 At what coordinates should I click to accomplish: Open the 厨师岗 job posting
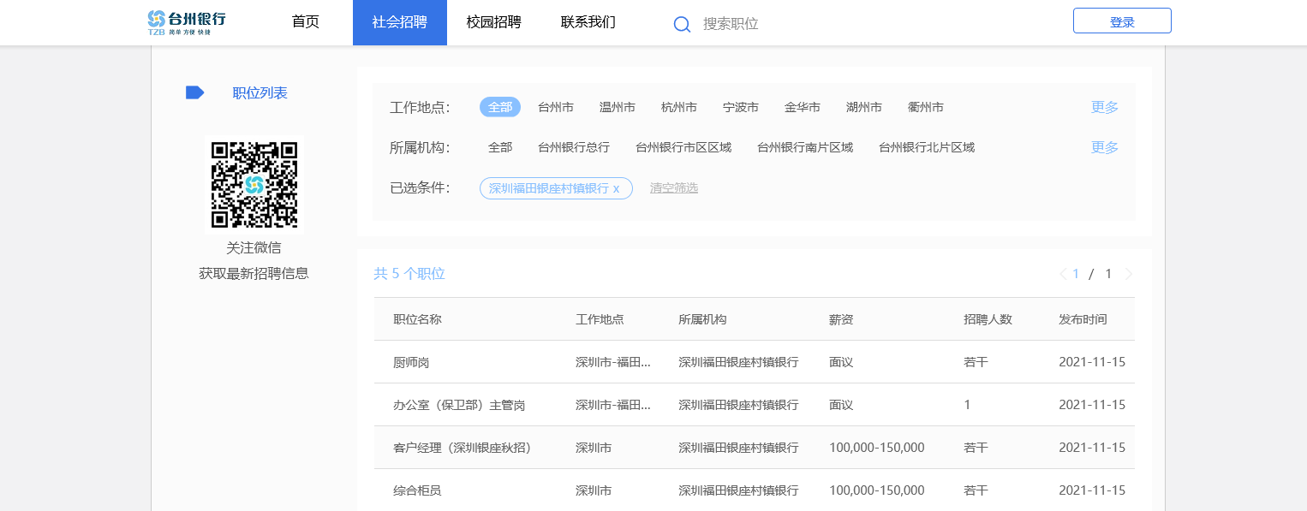pyautogui.click(x=411, y=362)
